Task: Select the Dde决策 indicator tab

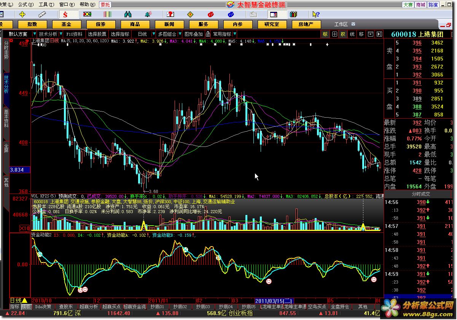Action: (43, 306)
